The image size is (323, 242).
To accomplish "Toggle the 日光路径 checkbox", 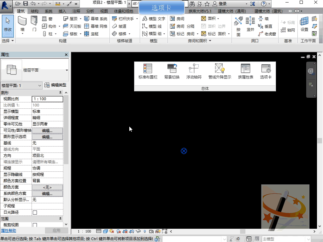I will tap(35, 212).
